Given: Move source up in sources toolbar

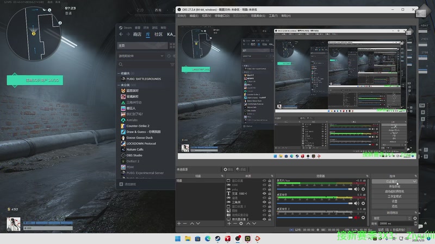Looking at the screenshot, I should click(248, 223).
